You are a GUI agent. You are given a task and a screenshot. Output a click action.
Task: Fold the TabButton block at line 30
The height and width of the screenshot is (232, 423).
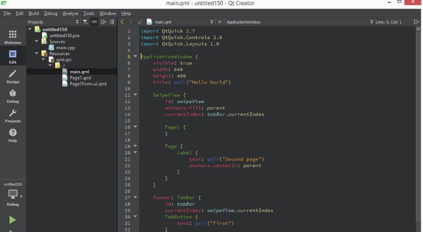click(135, 216)
